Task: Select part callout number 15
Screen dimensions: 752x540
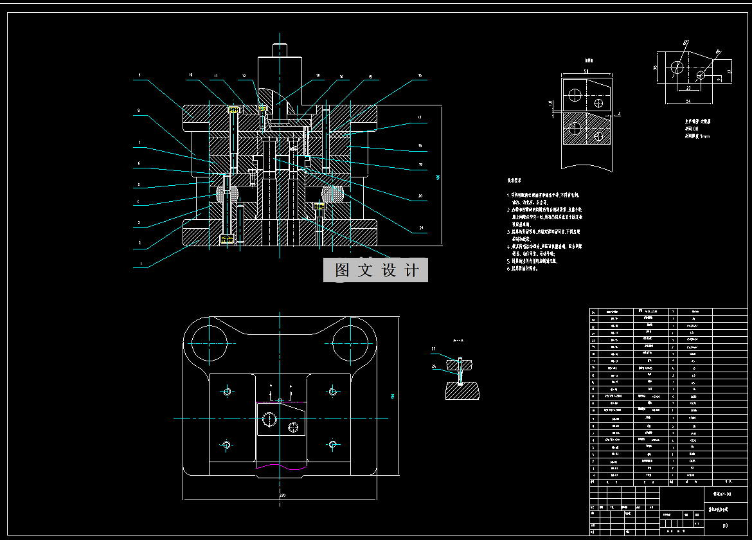Action: pyautogui.click(x=370, y=76)
